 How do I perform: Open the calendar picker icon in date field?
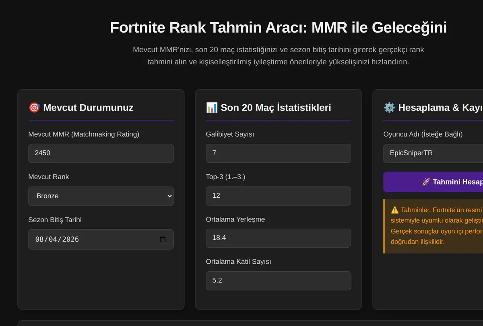(x=163, y=239)
